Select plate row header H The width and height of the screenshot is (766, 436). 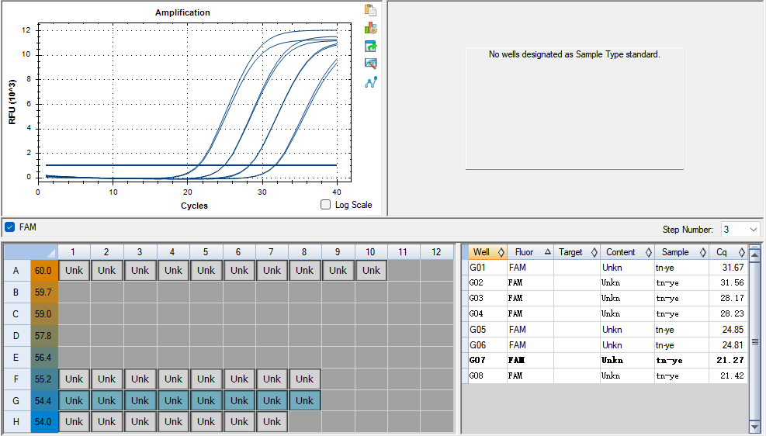point(16,422)
